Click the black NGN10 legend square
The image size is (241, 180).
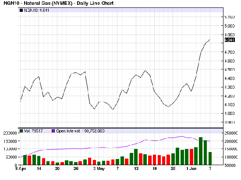[21, 10]
